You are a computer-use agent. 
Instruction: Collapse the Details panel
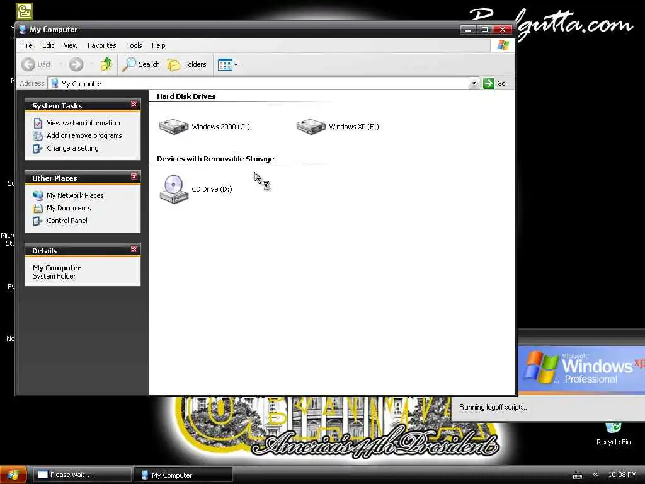134,250
